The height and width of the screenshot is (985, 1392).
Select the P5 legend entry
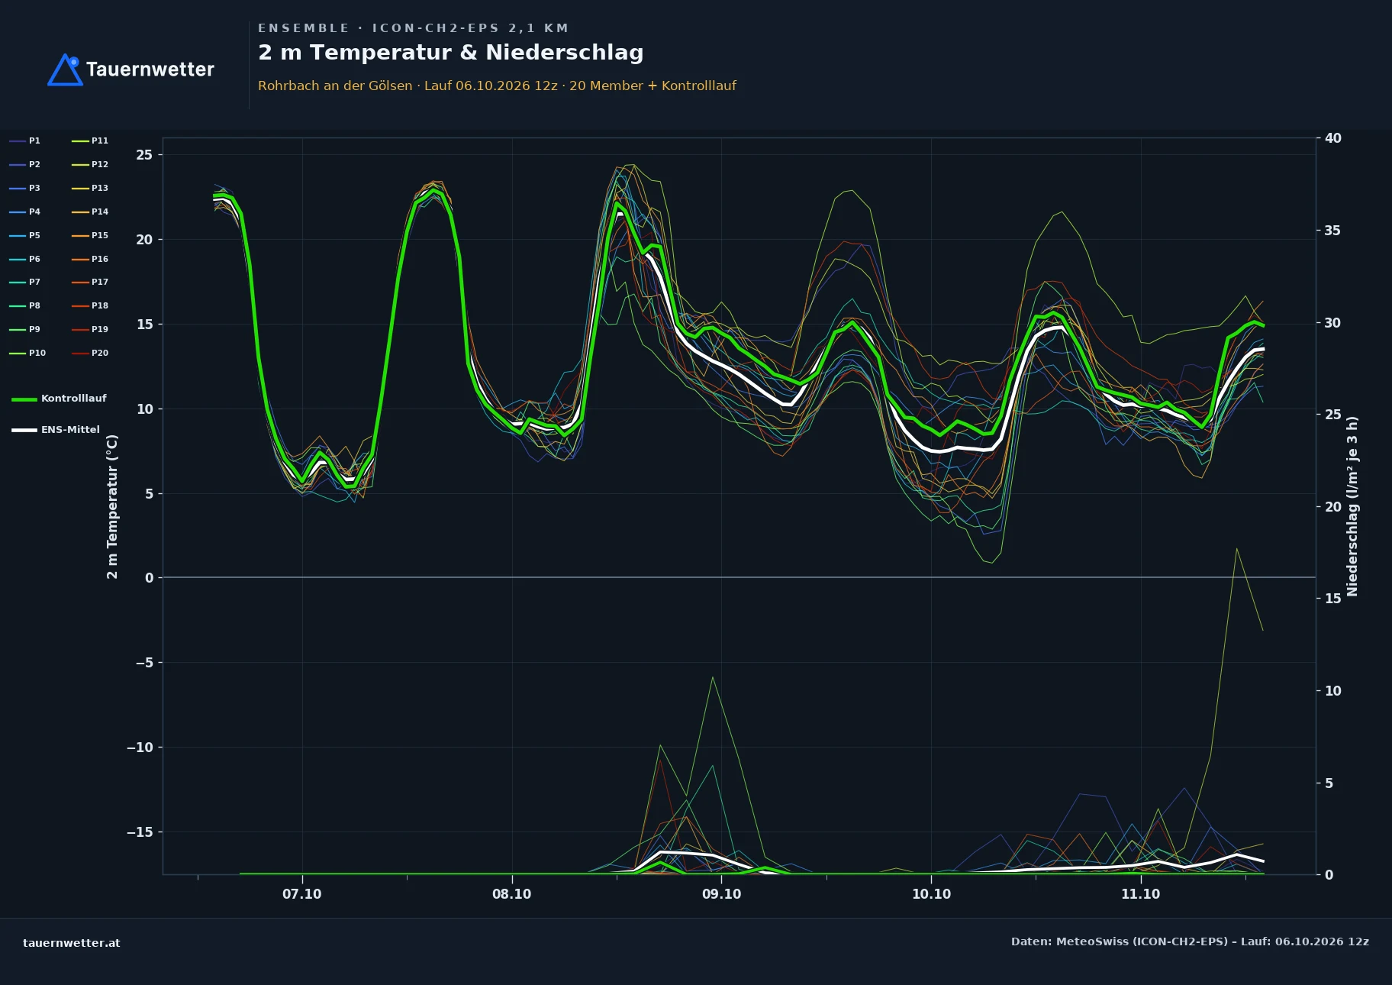pyautogui.click(x=25, y=235)
